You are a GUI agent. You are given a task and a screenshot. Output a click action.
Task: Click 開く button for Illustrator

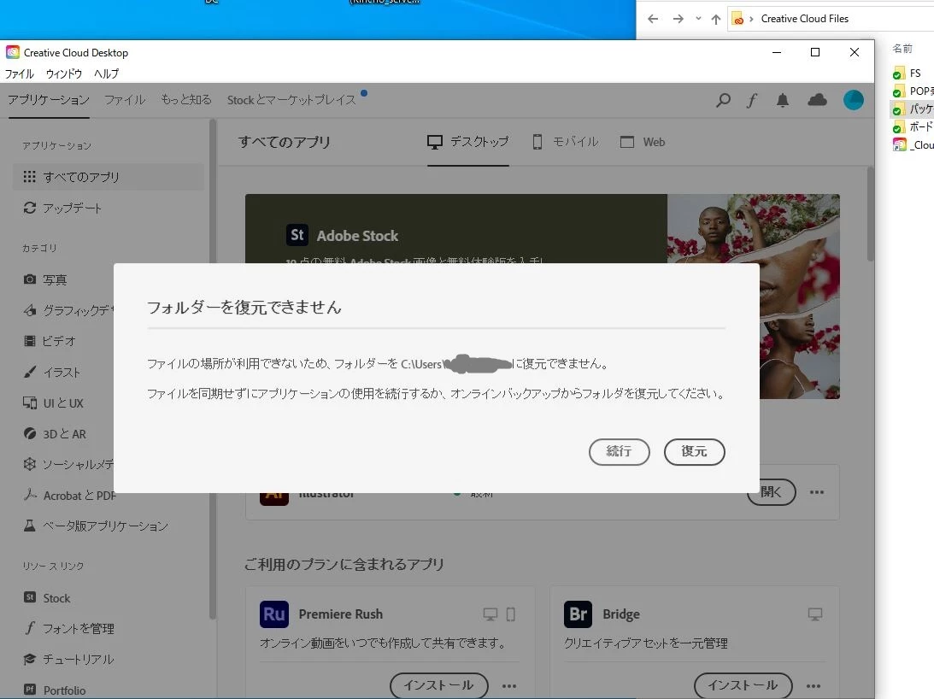pos(772,493)
